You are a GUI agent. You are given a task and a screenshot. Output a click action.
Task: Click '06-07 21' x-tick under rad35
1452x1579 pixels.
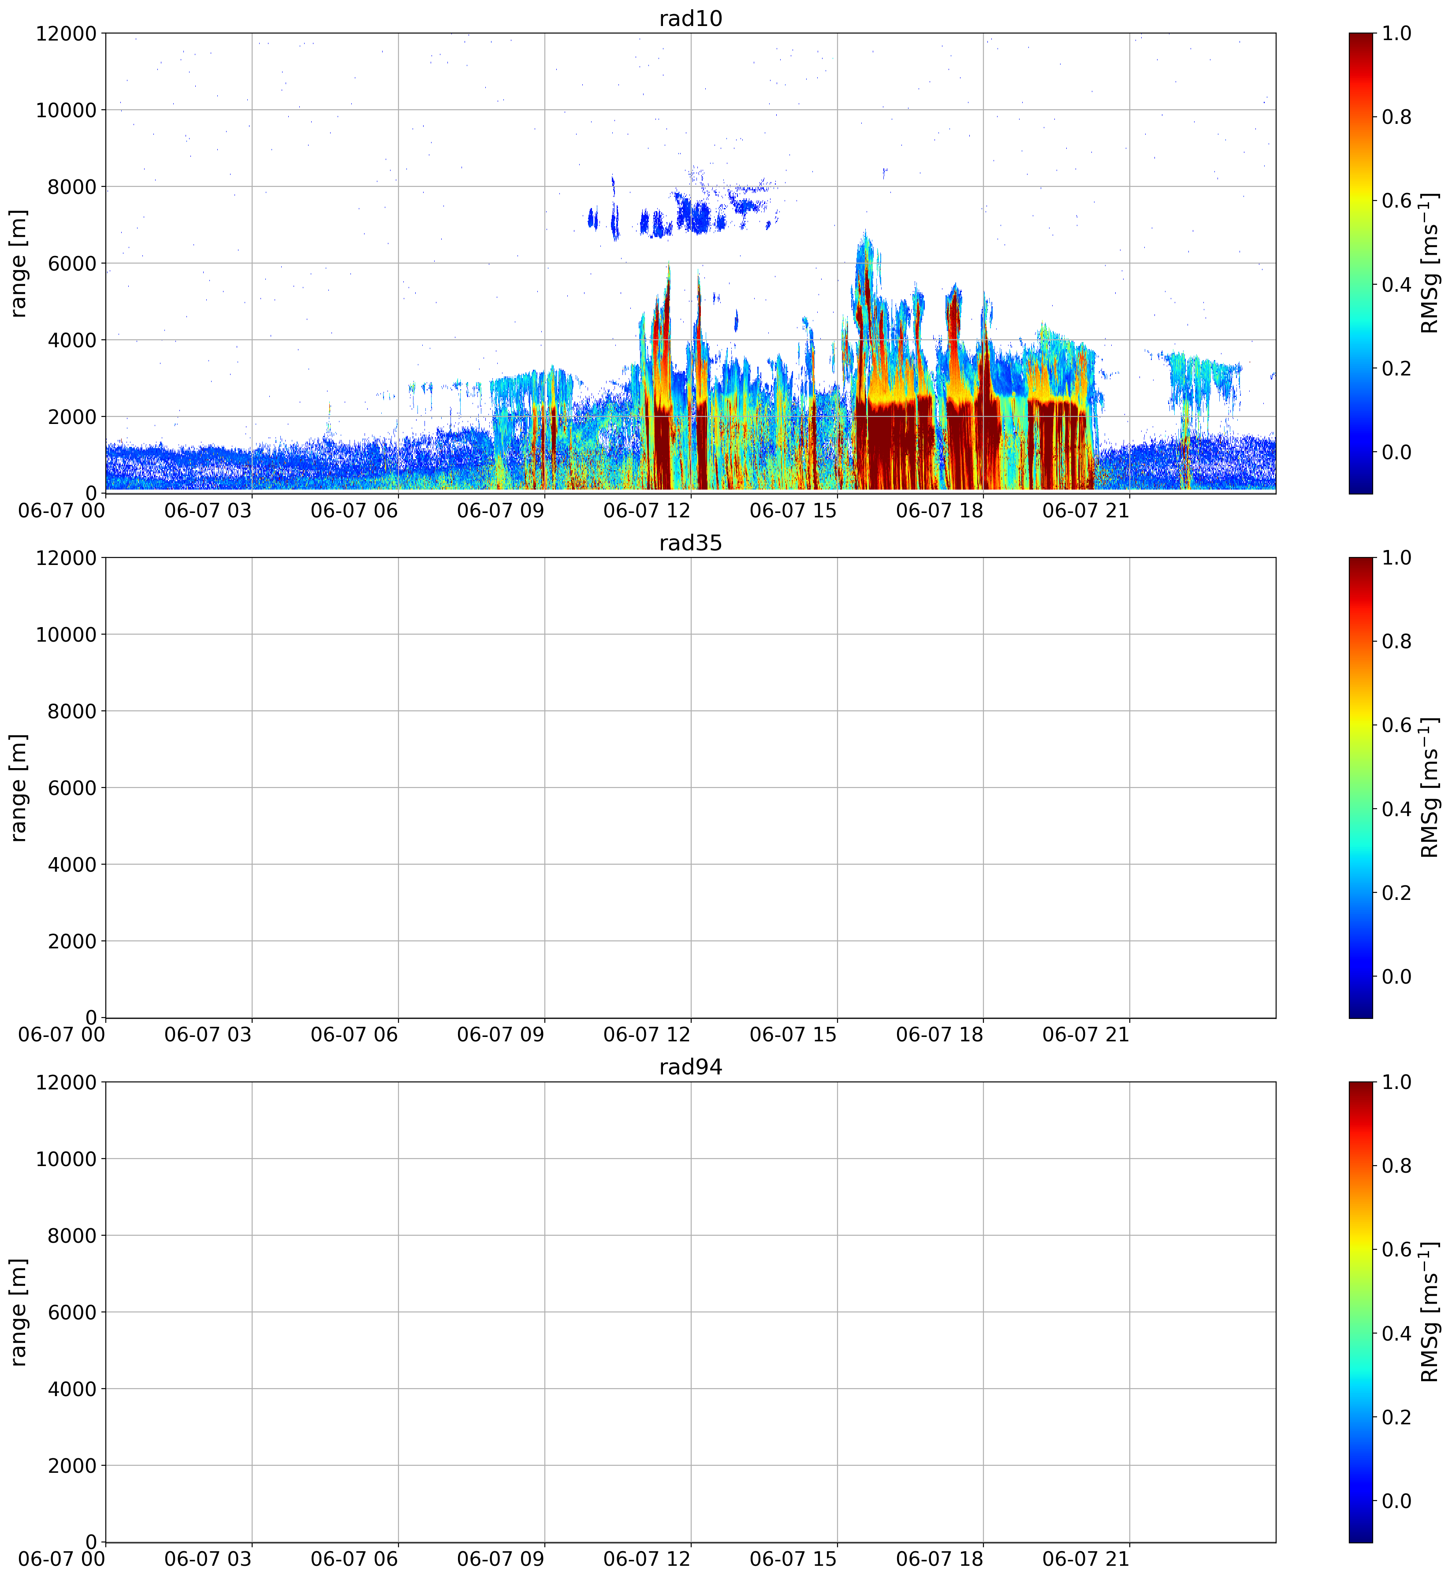pyautogui.click(x=1086, y=1035)
